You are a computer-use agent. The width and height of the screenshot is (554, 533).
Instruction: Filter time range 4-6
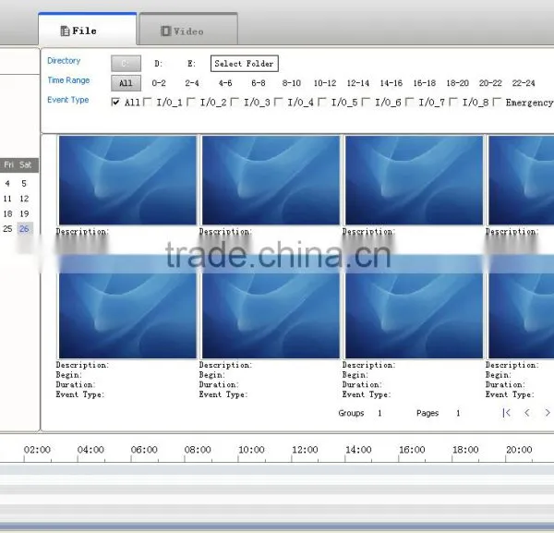click(x=225, y=83)
